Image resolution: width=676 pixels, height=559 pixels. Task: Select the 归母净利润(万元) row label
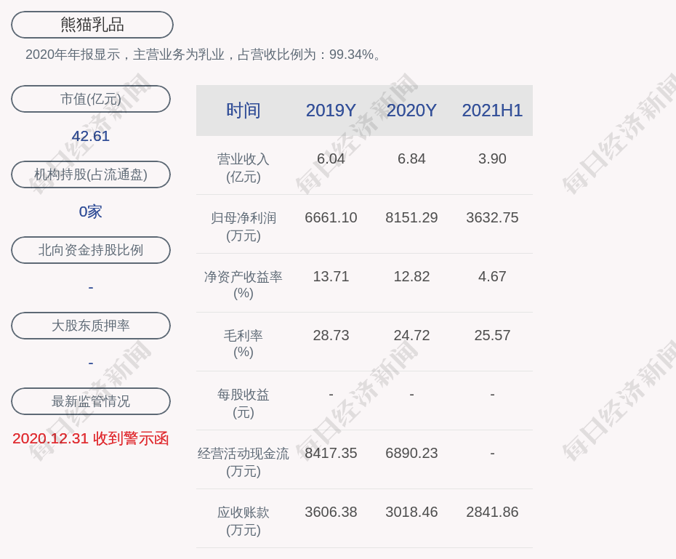click(x=243, y=226)
